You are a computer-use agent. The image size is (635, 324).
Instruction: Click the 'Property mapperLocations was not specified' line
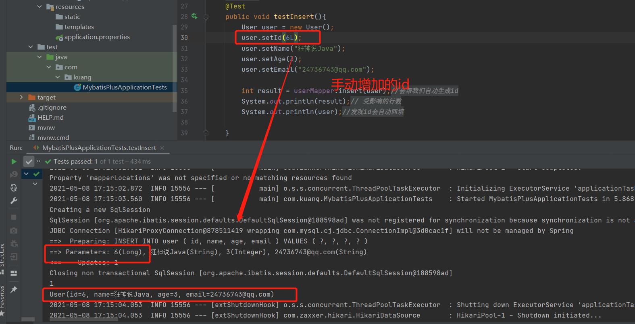click(x=200, y=178)
